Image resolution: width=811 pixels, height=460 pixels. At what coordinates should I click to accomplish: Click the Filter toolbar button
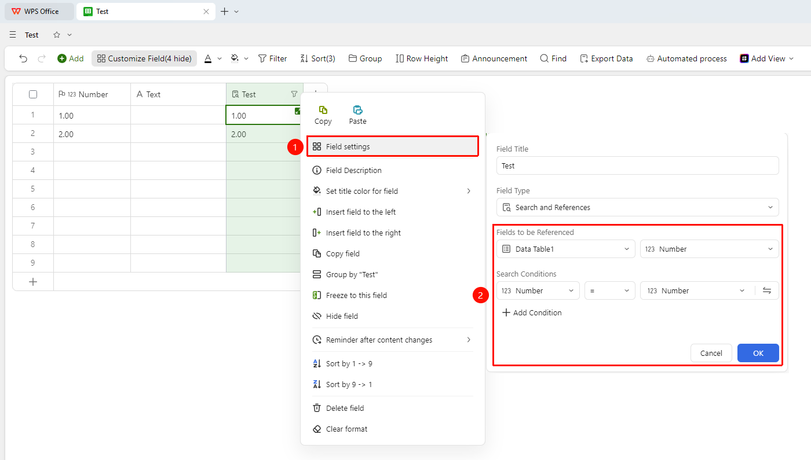[x=272, y=58]
